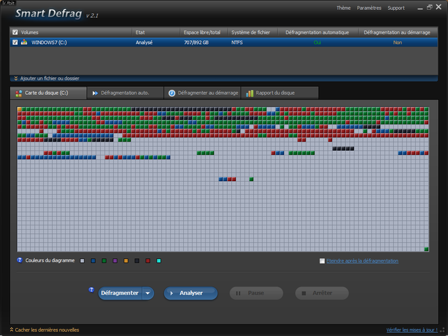Collapse news with Cacher les dernières nouvelles
The image size is (448, 336).
point(47,329)
